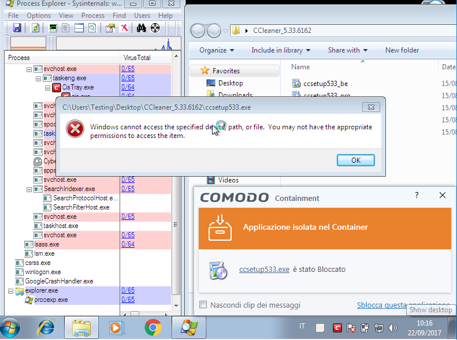Open Google Chrome from the taskbar
457x340 pixels.
153,327
